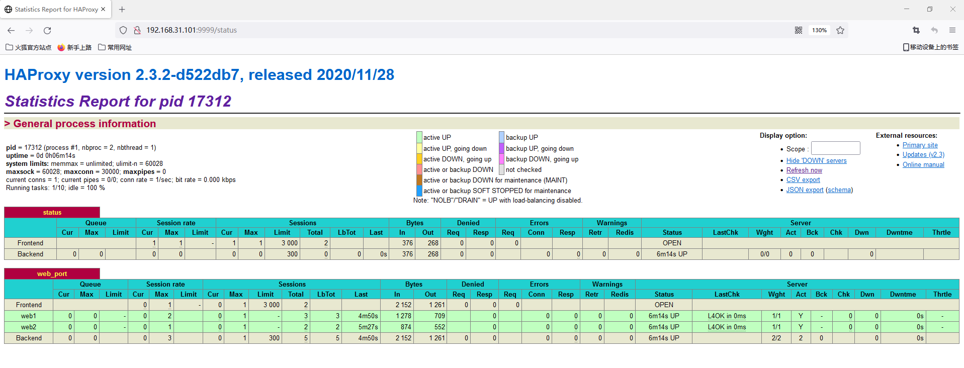Open the Firefox hamburger menu

[x=952, y=30]
